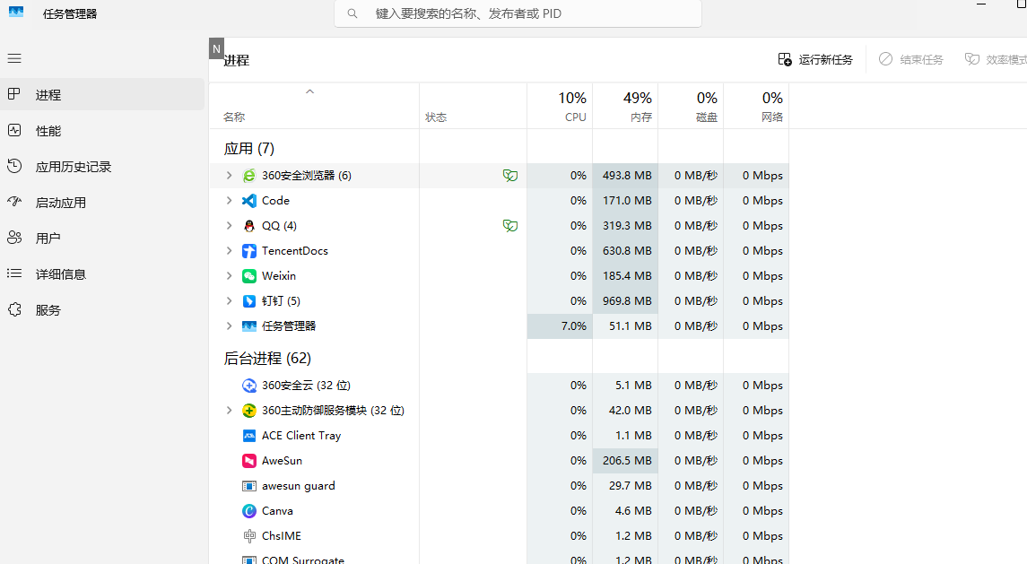Click the Weixin app icon
The image size is (1027, 564).
tap(249, 276)
